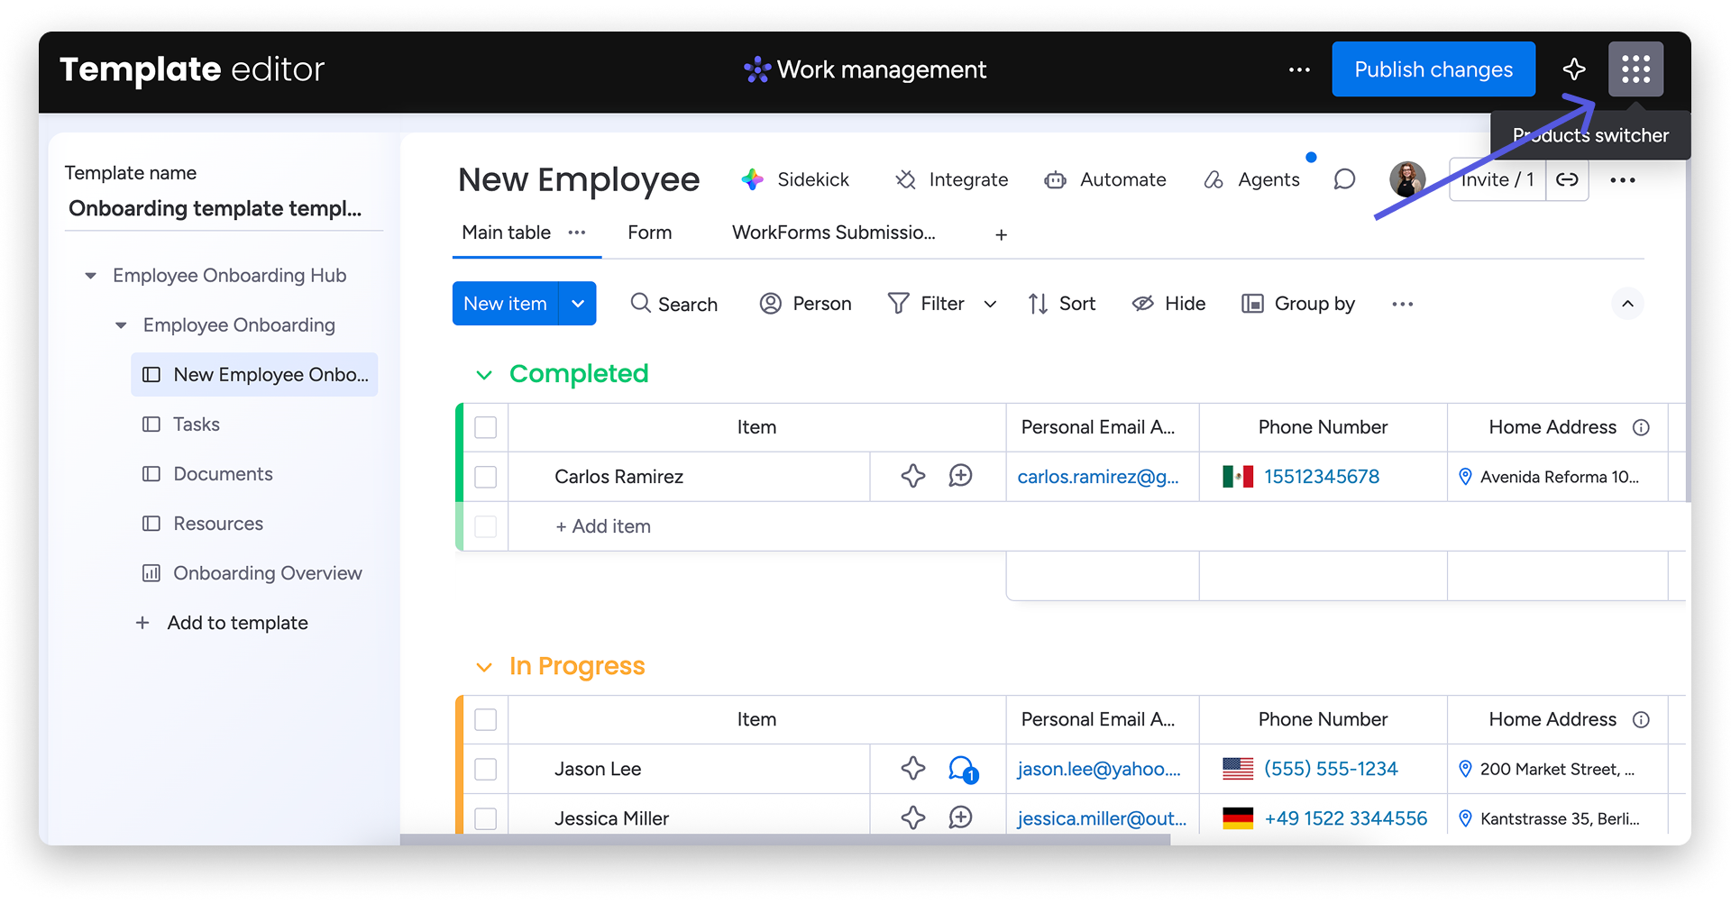
Task: Switch to the Form tab
Action: click(649, 233)
